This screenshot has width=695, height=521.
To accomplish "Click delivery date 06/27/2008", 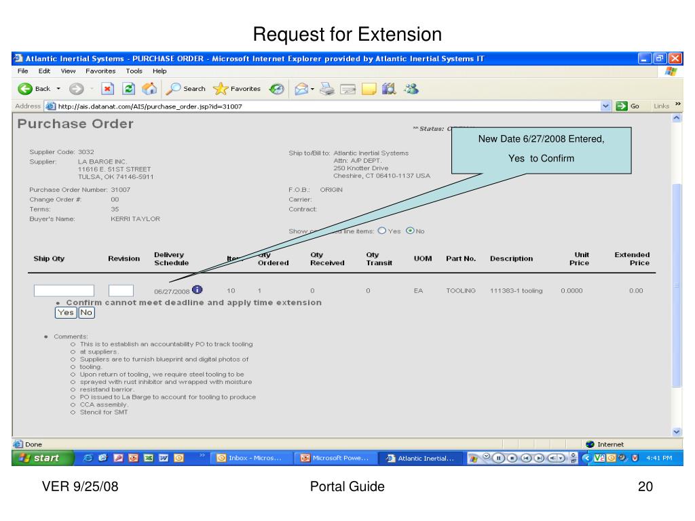I will (x=172, y=292).
